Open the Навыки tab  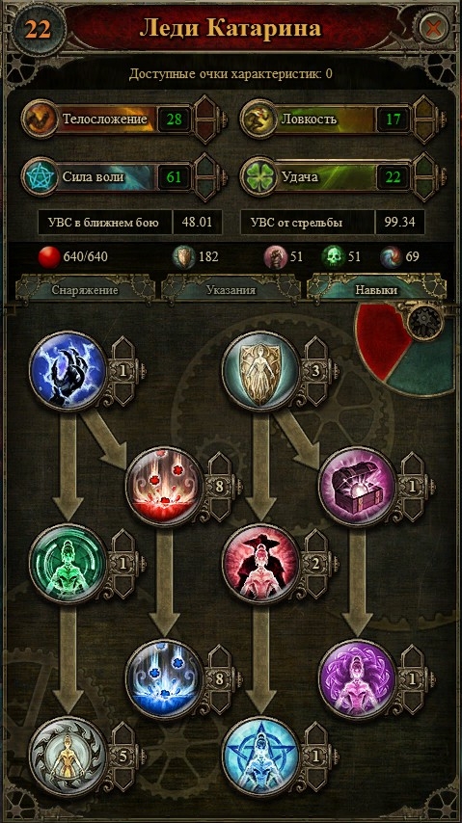click(376, 290)
